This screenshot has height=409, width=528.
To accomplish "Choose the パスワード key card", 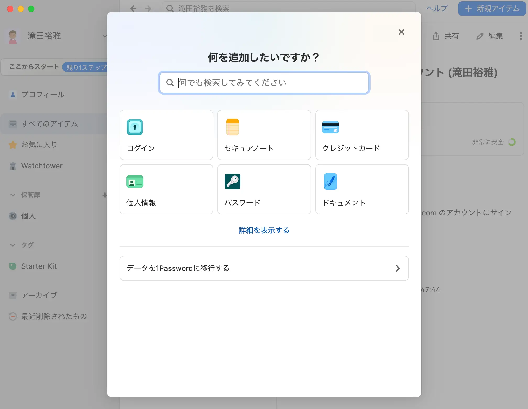I will point(264,189).
